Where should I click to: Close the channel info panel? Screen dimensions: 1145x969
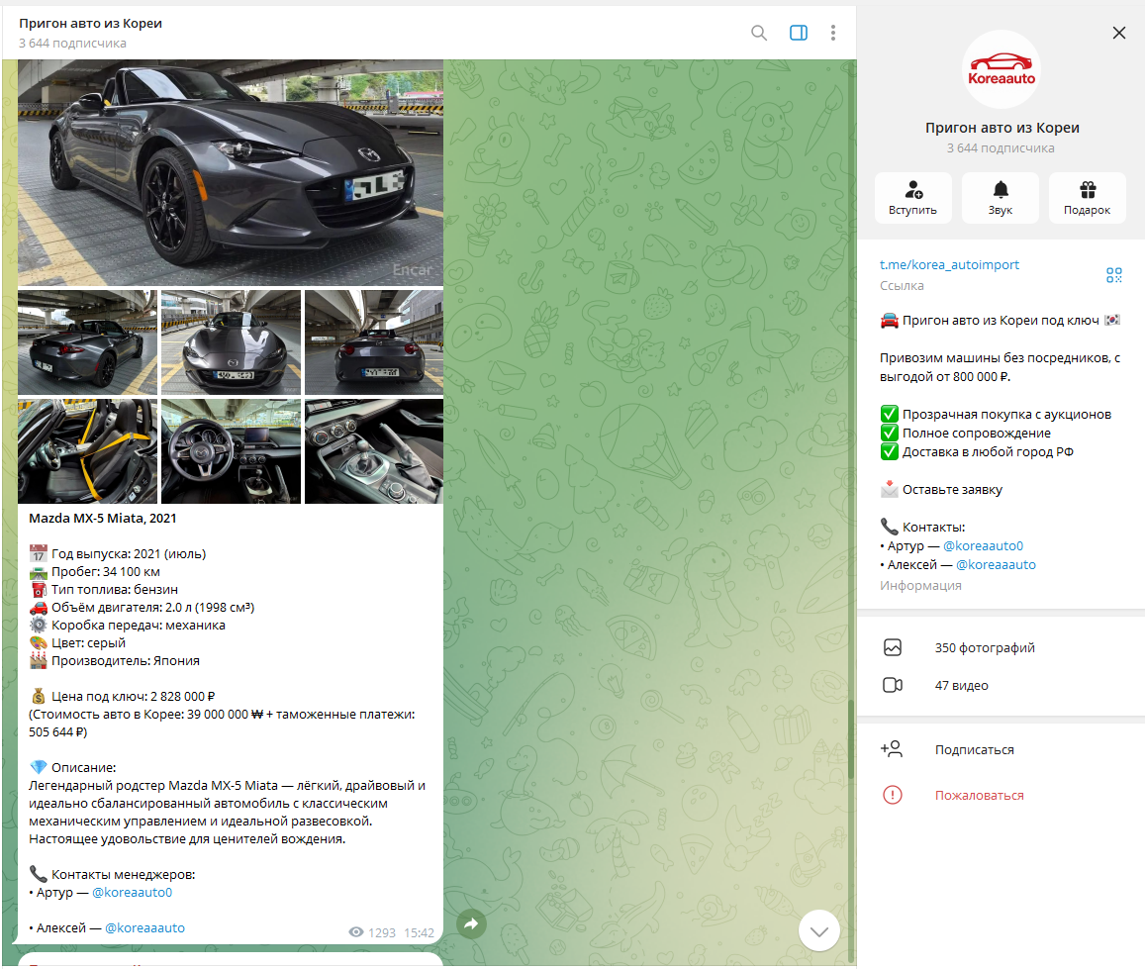(x=1118, y=33)
